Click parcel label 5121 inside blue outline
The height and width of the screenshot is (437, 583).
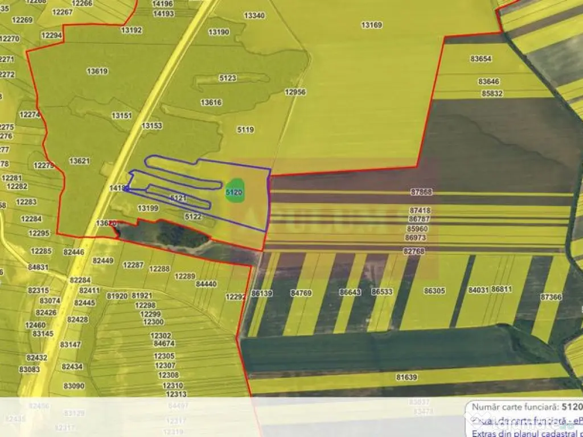[x=178, y=198]
